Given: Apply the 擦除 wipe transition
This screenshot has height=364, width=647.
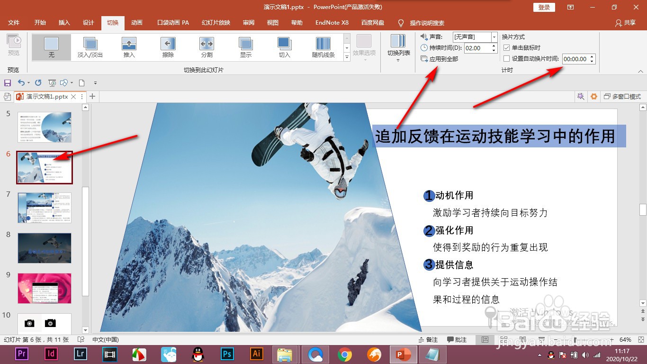Looking at the screenshot, I should tap(168, 47).
